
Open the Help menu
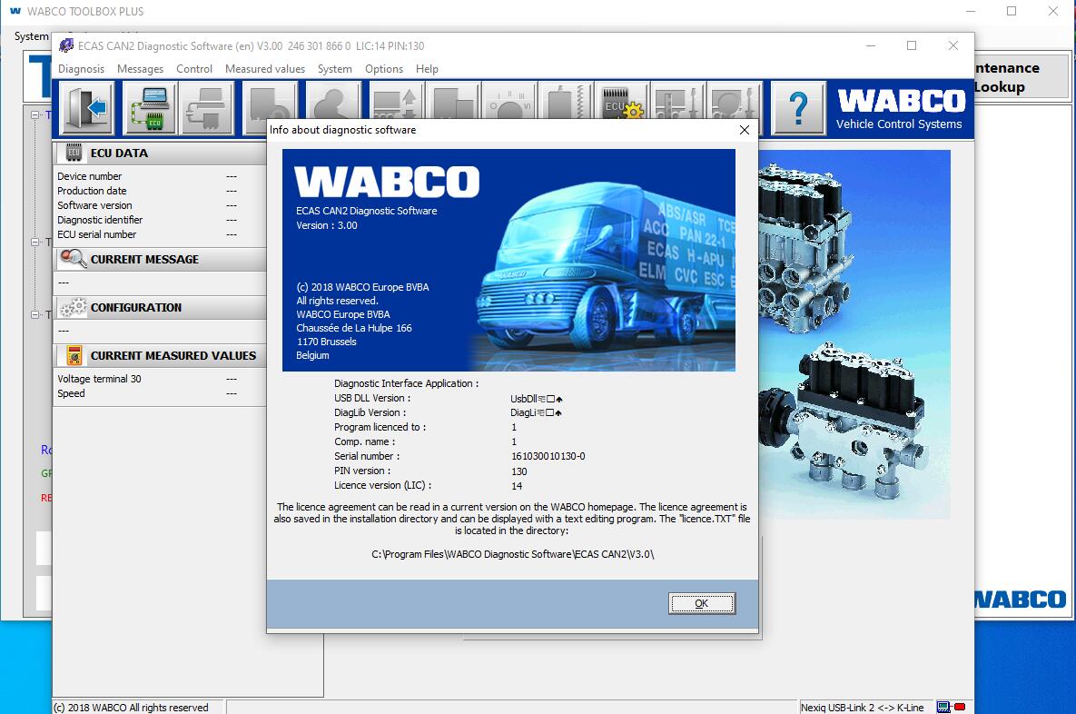click(x=426, y=69)
